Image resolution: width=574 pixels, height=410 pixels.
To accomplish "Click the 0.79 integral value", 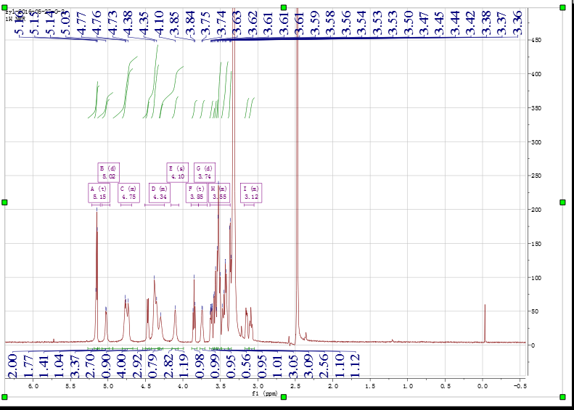I will (x=153, y=366).
